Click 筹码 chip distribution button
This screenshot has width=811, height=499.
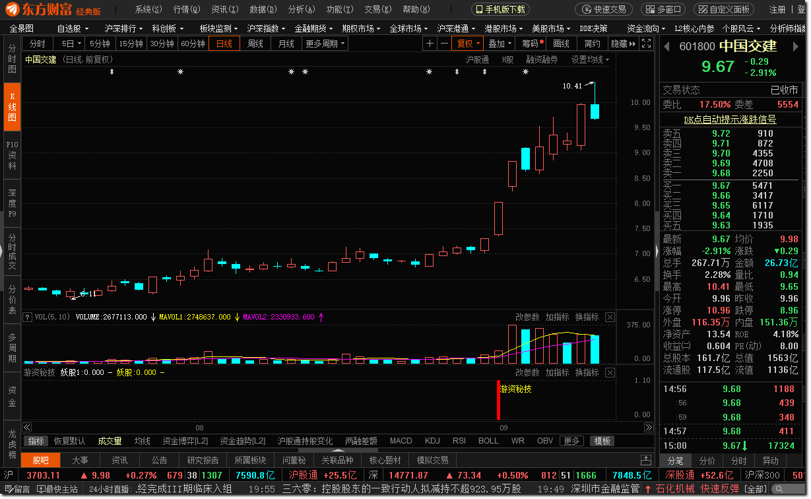point(532,44)
